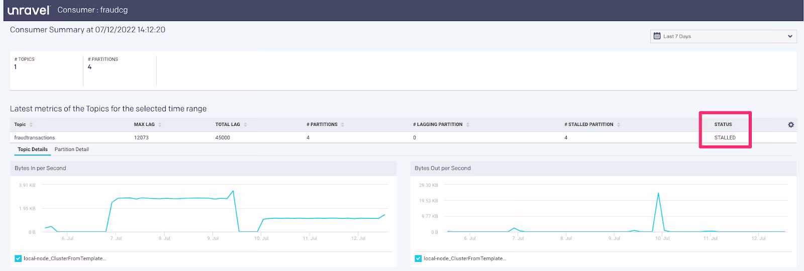This screenshot has height=271, width=804.
Task: Click calendar icon in date range selector
Action: click(657, 36)
